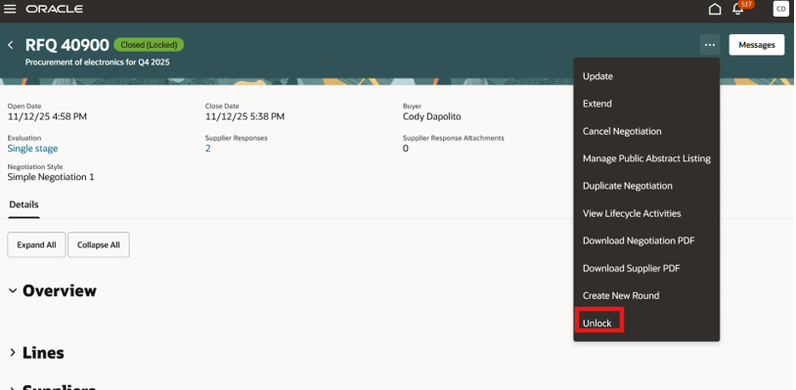Collapse the Overview section

(13, 290)
